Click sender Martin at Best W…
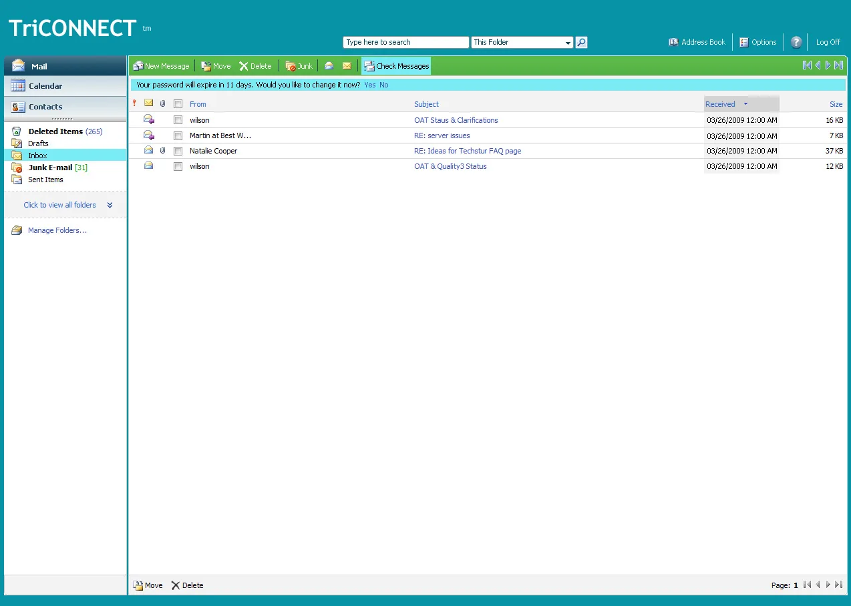 [220, 135]
